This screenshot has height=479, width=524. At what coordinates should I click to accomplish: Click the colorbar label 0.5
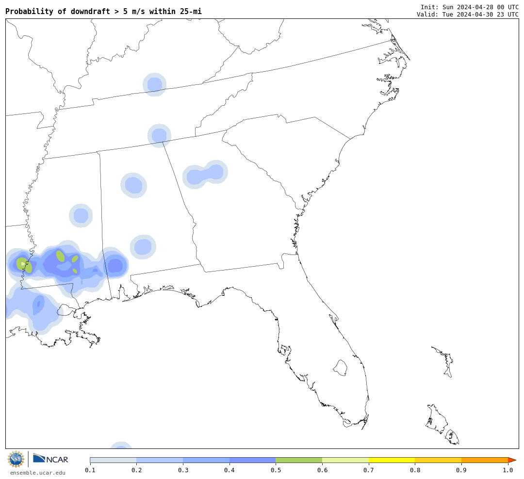tap(276, 470)
